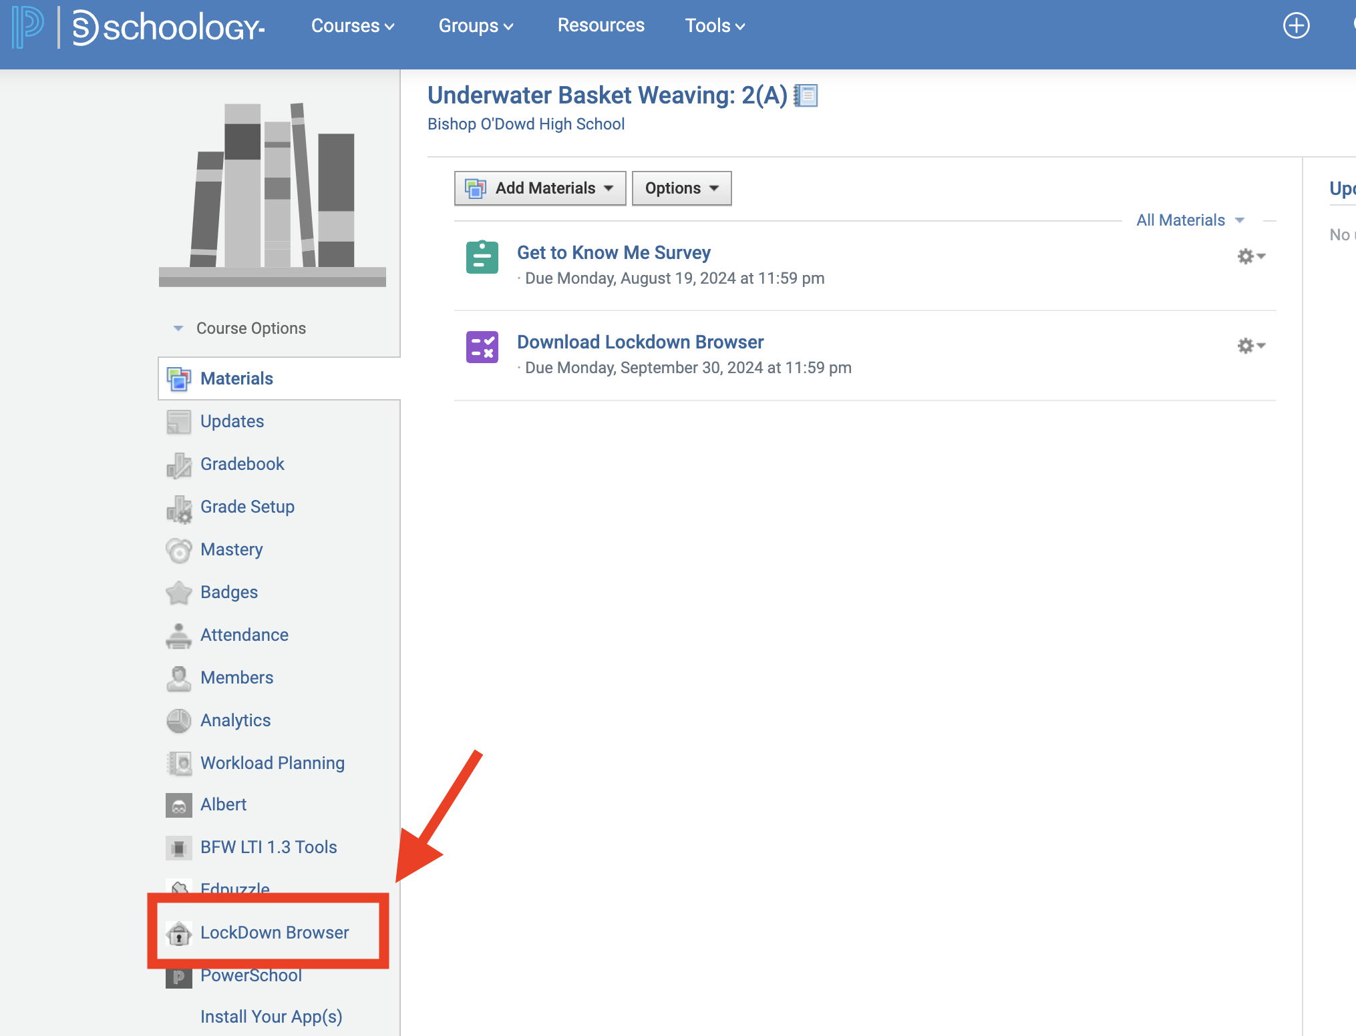Click the Download Lockdown Browser assessment icon
The image size is (1356, 1036).
coord(482,347)
